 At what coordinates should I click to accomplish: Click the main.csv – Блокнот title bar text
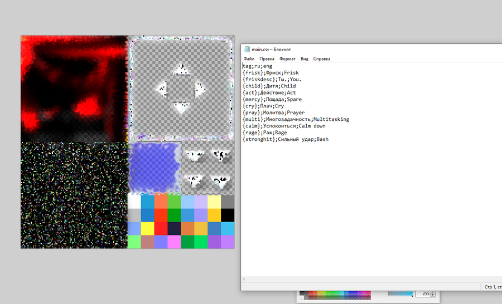(271, 50)
